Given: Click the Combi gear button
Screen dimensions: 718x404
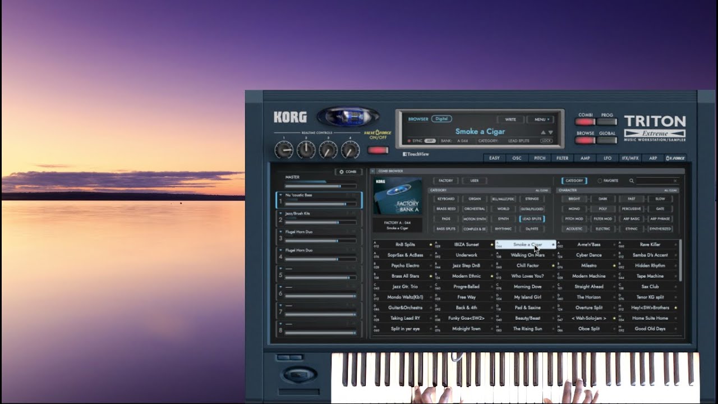Looking at the screenshot, I should (348, 172).
